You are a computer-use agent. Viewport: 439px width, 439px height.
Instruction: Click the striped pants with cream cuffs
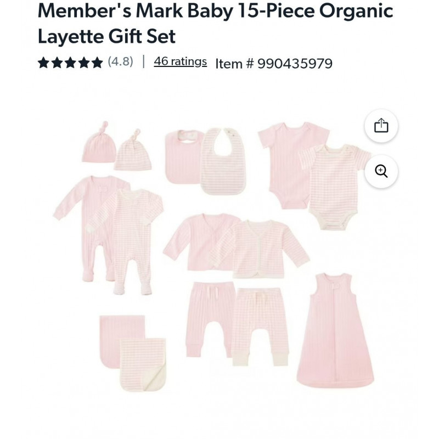(260, 327)
